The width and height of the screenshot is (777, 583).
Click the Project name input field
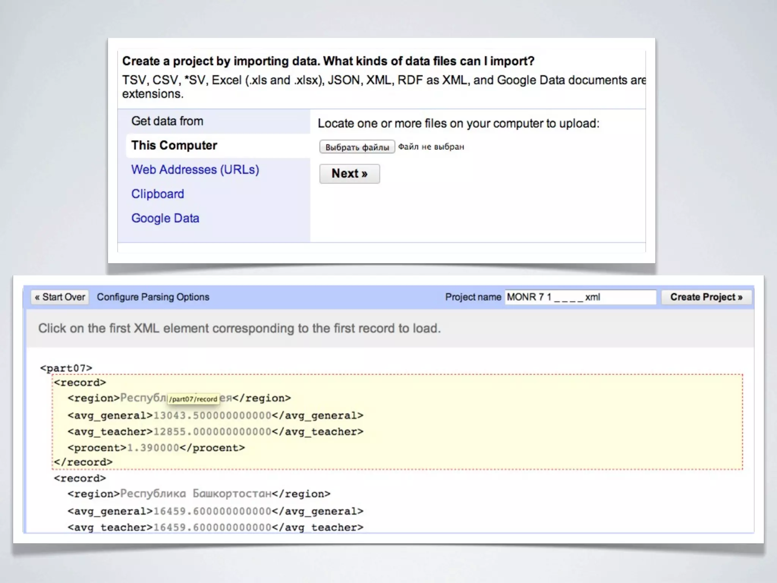pyautogui.click(x=580, y=297)
